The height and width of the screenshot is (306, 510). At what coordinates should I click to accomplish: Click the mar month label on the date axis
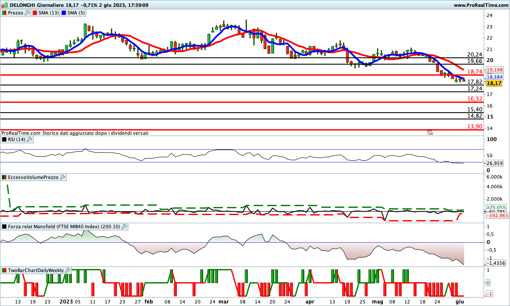224,301
